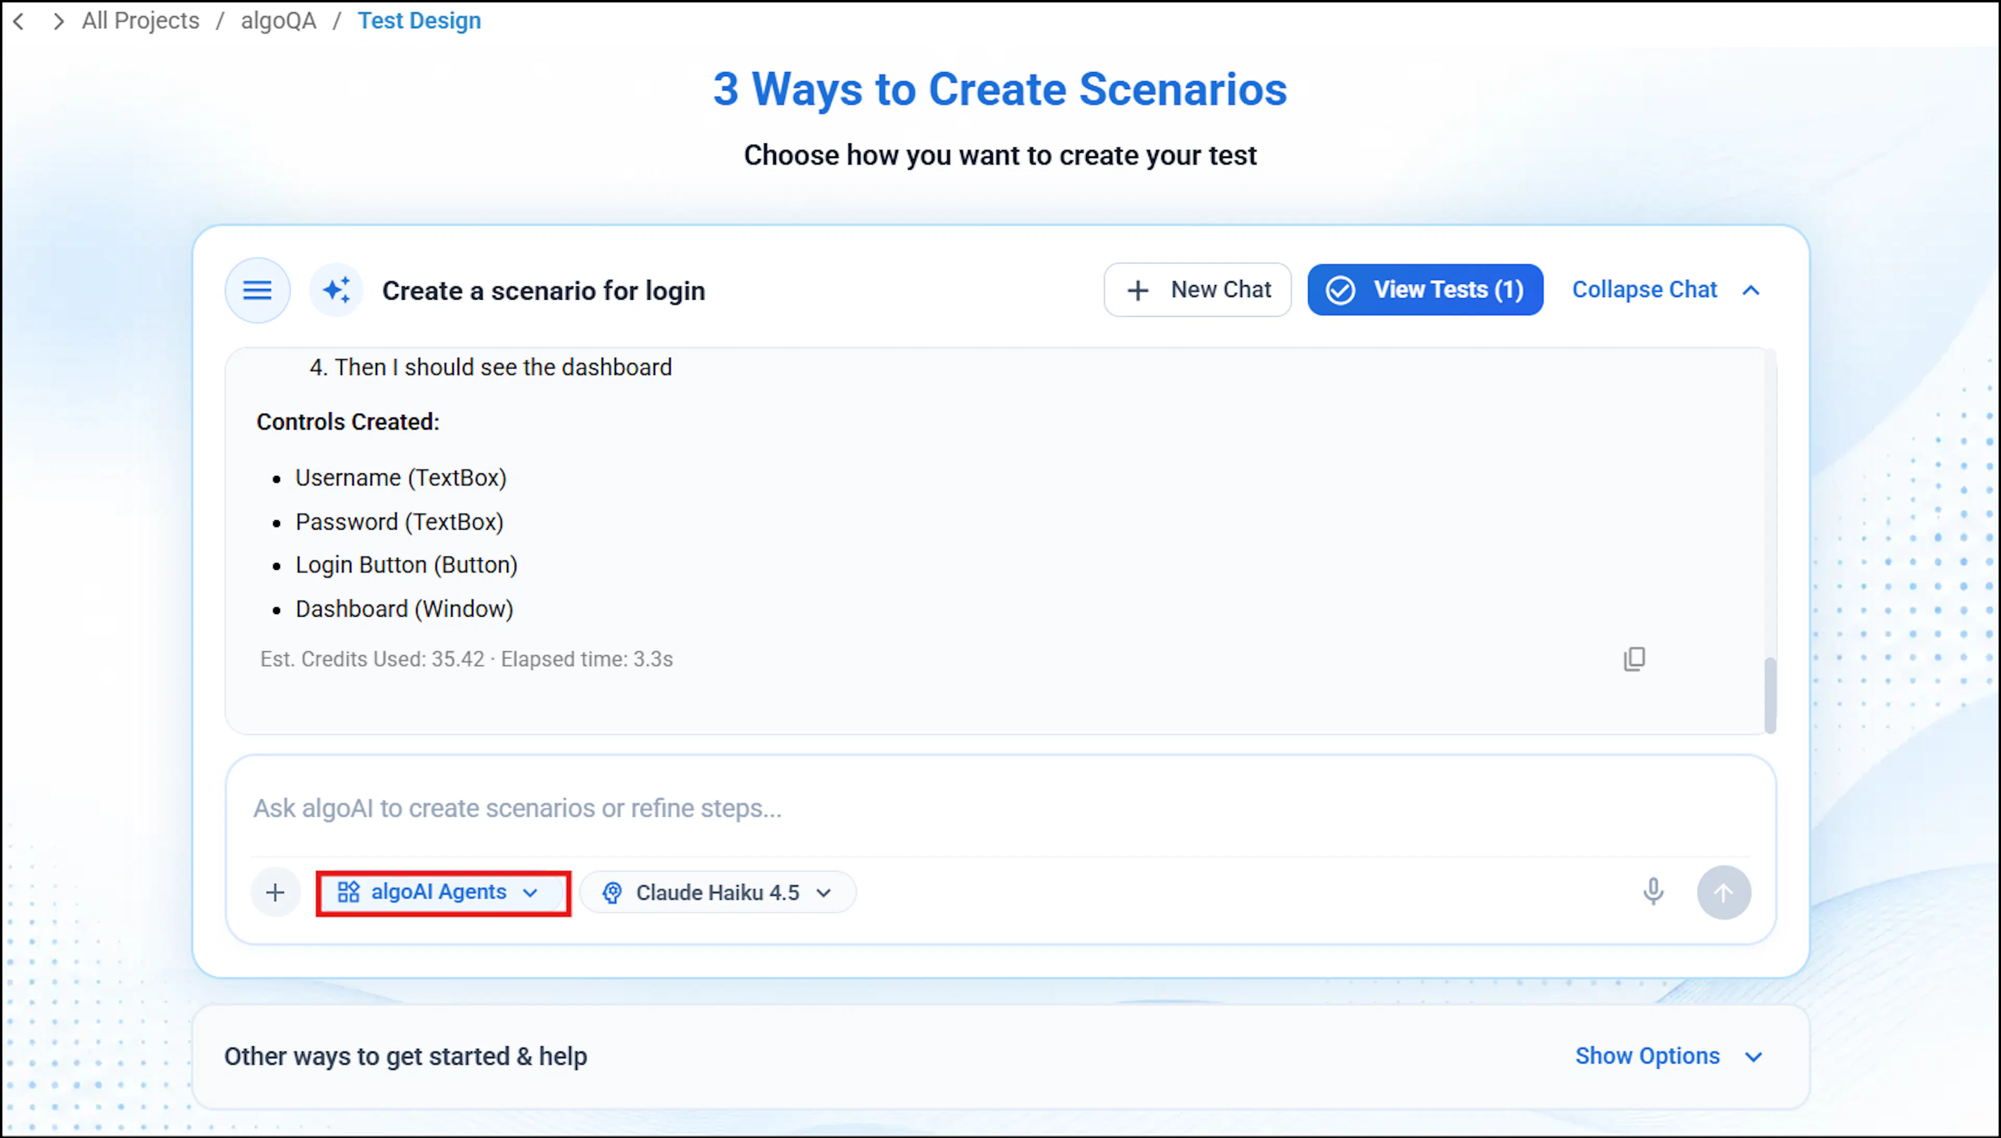This screenshot has height=1138, width=2001.
Task: Click the "Username (TextBox)" list item
Action: [x=401, y=478]
